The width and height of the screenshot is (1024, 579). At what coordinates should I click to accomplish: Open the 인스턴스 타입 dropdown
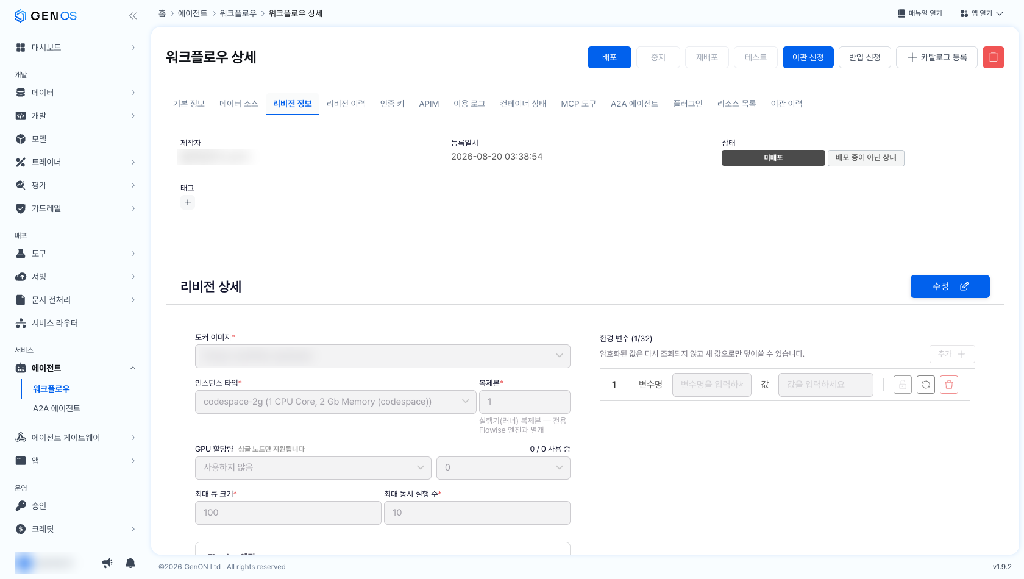(x=336, y=402)
